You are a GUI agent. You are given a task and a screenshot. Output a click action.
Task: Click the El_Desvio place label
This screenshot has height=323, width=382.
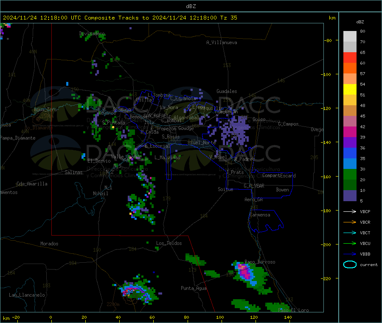point(99,161)
